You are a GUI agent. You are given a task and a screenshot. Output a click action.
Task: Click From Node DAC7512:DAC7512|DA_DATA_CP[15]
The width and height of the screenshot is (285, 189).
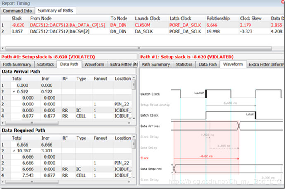[67, 25]
